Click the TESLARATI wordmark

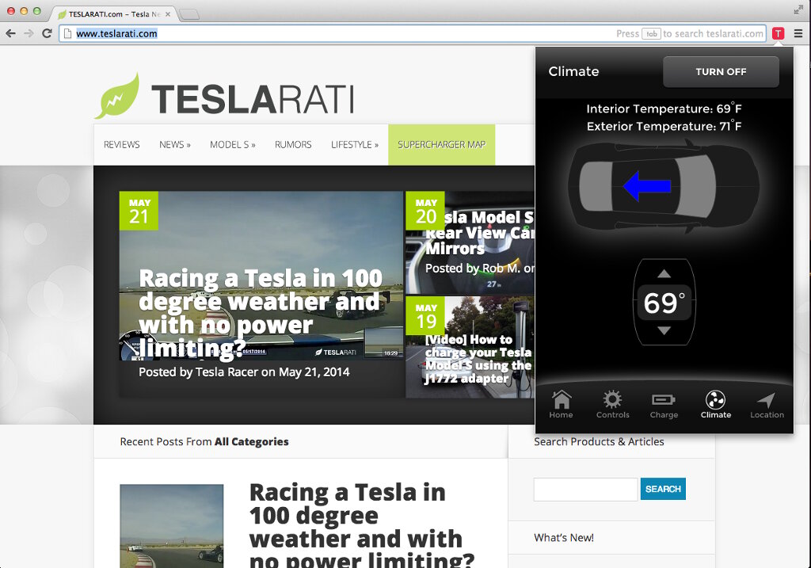(x=253, y=99)
